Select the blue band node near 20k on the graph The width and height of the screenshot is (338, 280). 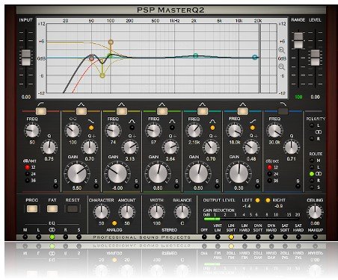[x=254, y=57]
